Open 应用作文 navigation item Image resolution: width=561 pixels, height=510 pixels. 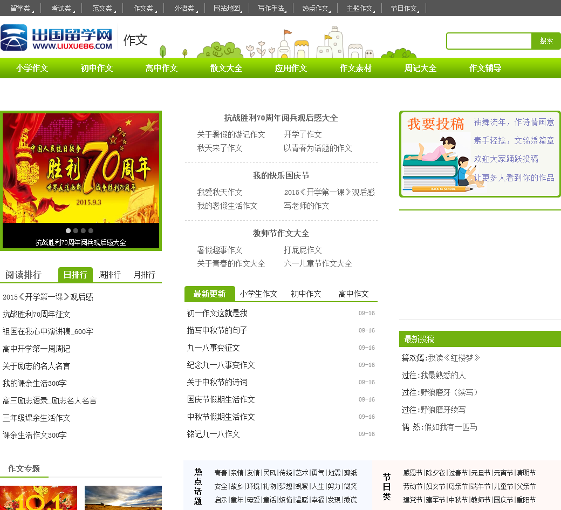pos(291,68)
